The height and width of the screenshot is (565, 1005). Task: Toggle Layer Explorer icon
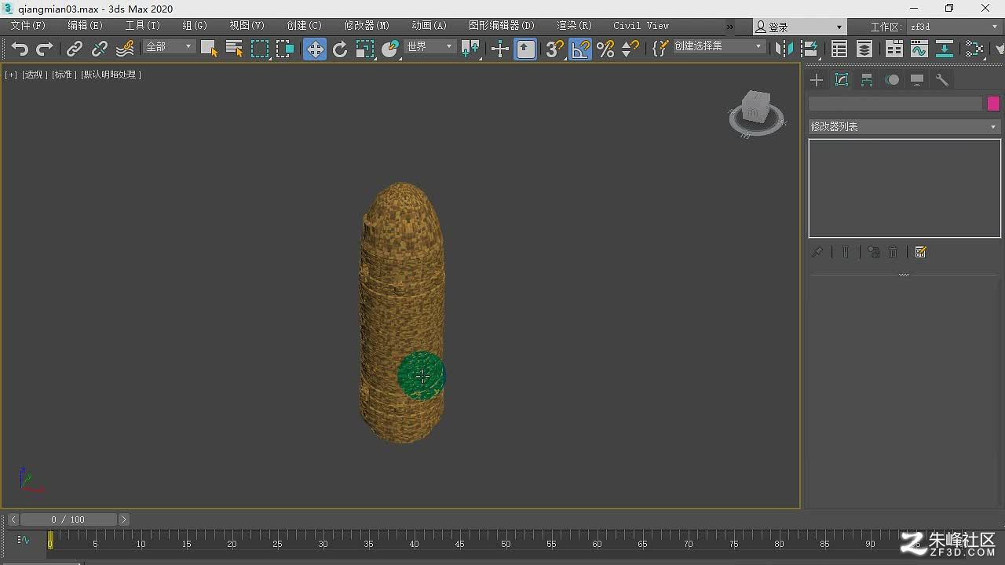tap(864, 49)
